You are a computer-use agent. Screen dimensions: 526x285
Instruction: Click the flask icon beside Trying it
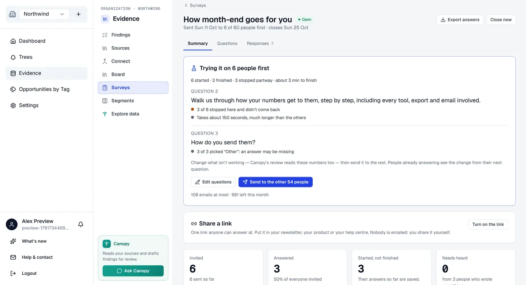pyautogui.click(x=194, y=68)
